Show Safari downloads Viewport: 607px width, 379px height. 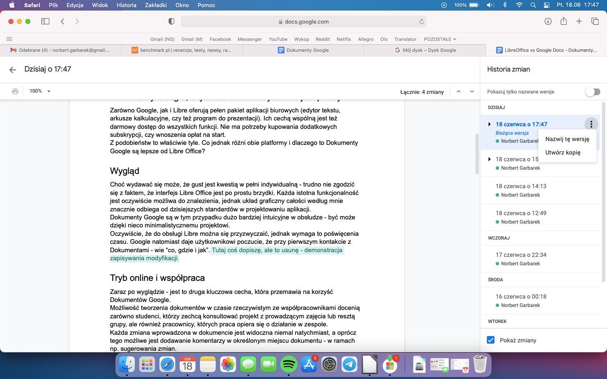[x=548, y=21]
